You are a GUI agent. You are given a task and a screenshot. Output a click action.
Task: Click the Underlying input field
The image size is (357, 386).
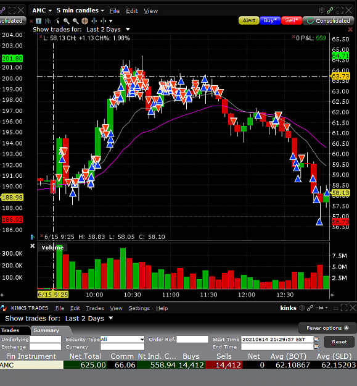coord(45,339)
